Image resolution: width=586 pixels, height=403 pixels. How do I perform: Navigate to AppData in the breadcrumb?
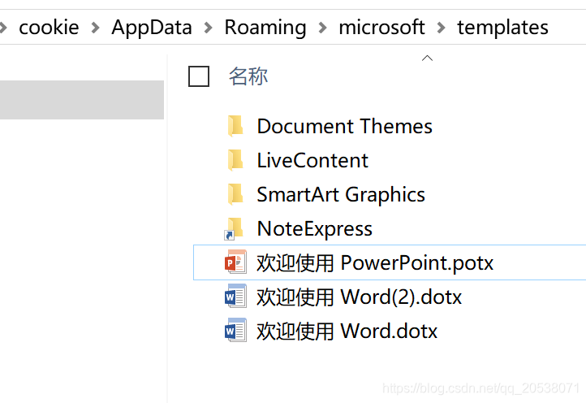(152, 28)
